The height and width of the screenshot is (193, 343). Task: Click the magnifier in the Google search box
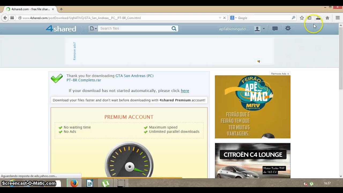coord(293,18)
